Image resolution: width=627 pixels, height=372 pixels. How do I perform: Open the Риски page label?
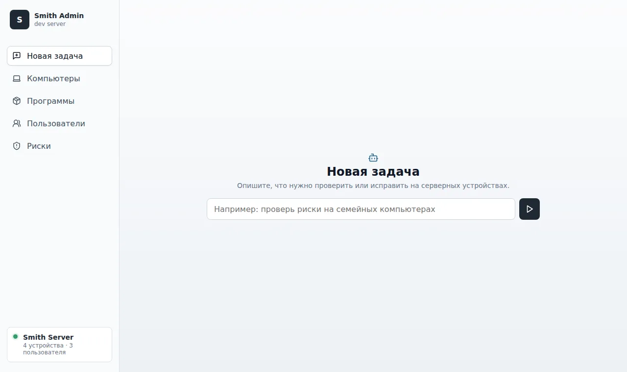[x=39, y=146]
